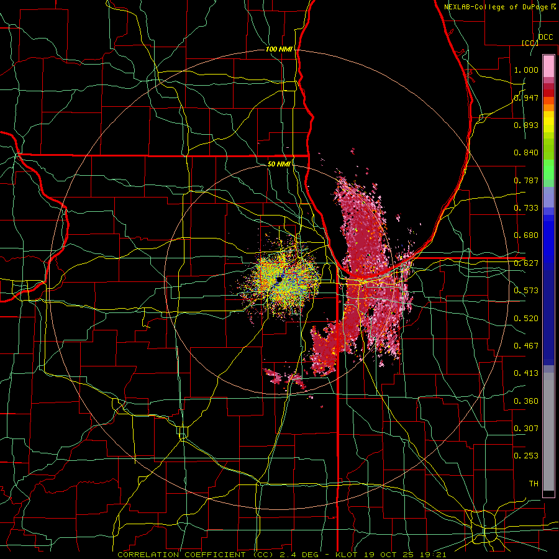Click the KLOT radar site center
The width and height of the screenshot is (559, 559).
tap(278, 280)
